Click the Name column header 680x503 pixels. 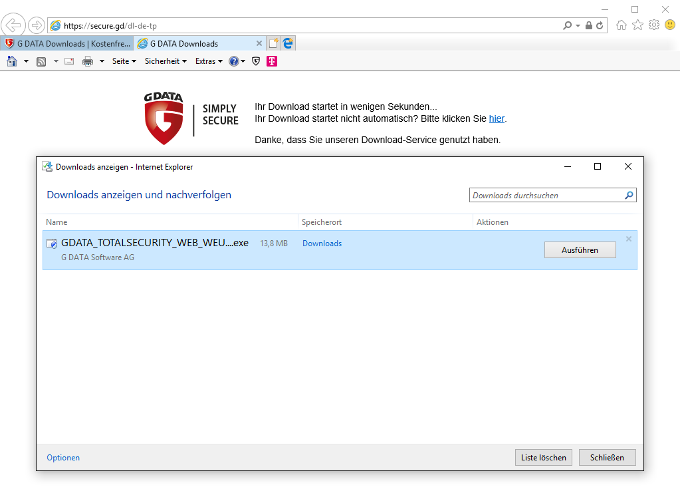[x=170, y=222]
